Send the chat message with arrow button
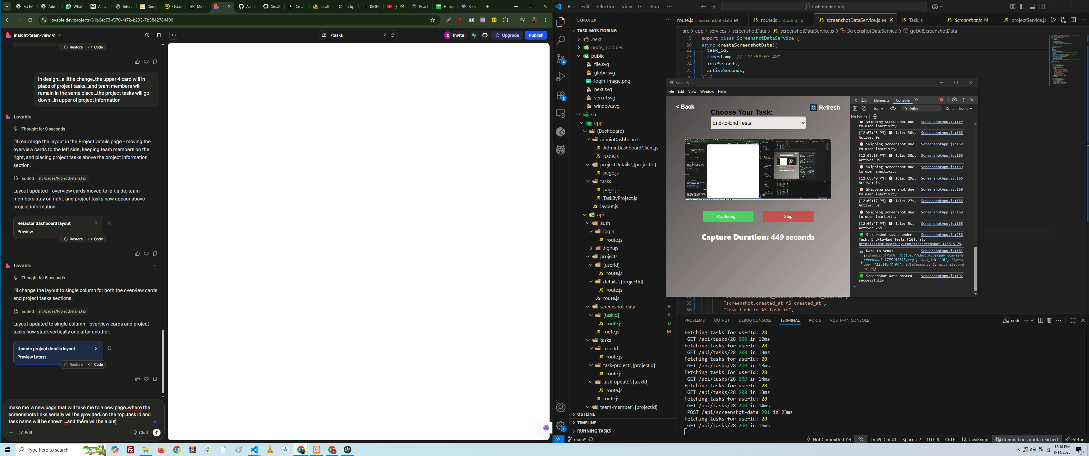Image resolution: width=1089 pixels, height=456 pixels. click(157, 433)
